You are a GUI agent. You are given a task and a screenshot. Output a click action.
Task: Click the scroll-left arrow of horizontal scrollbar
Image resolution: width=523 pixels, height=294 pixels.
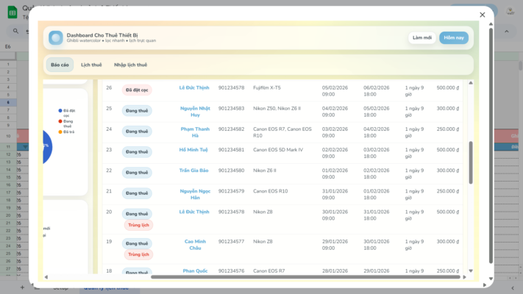(46, 277)
